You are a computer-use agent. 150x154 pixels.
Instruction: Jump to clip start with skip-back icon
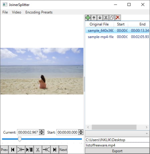pyautogui.click(x=13, y=150)
